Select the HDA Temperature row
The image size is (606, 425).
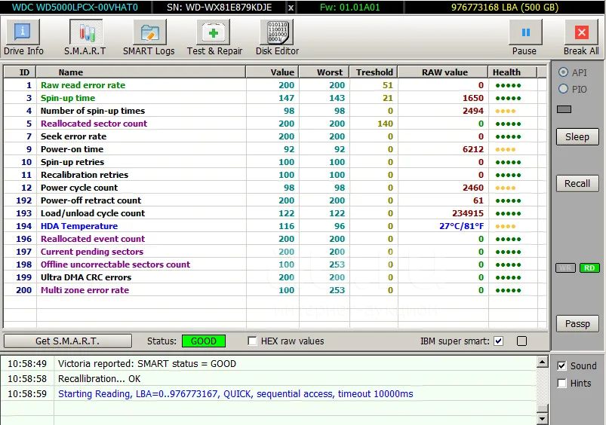pos(275,226)
